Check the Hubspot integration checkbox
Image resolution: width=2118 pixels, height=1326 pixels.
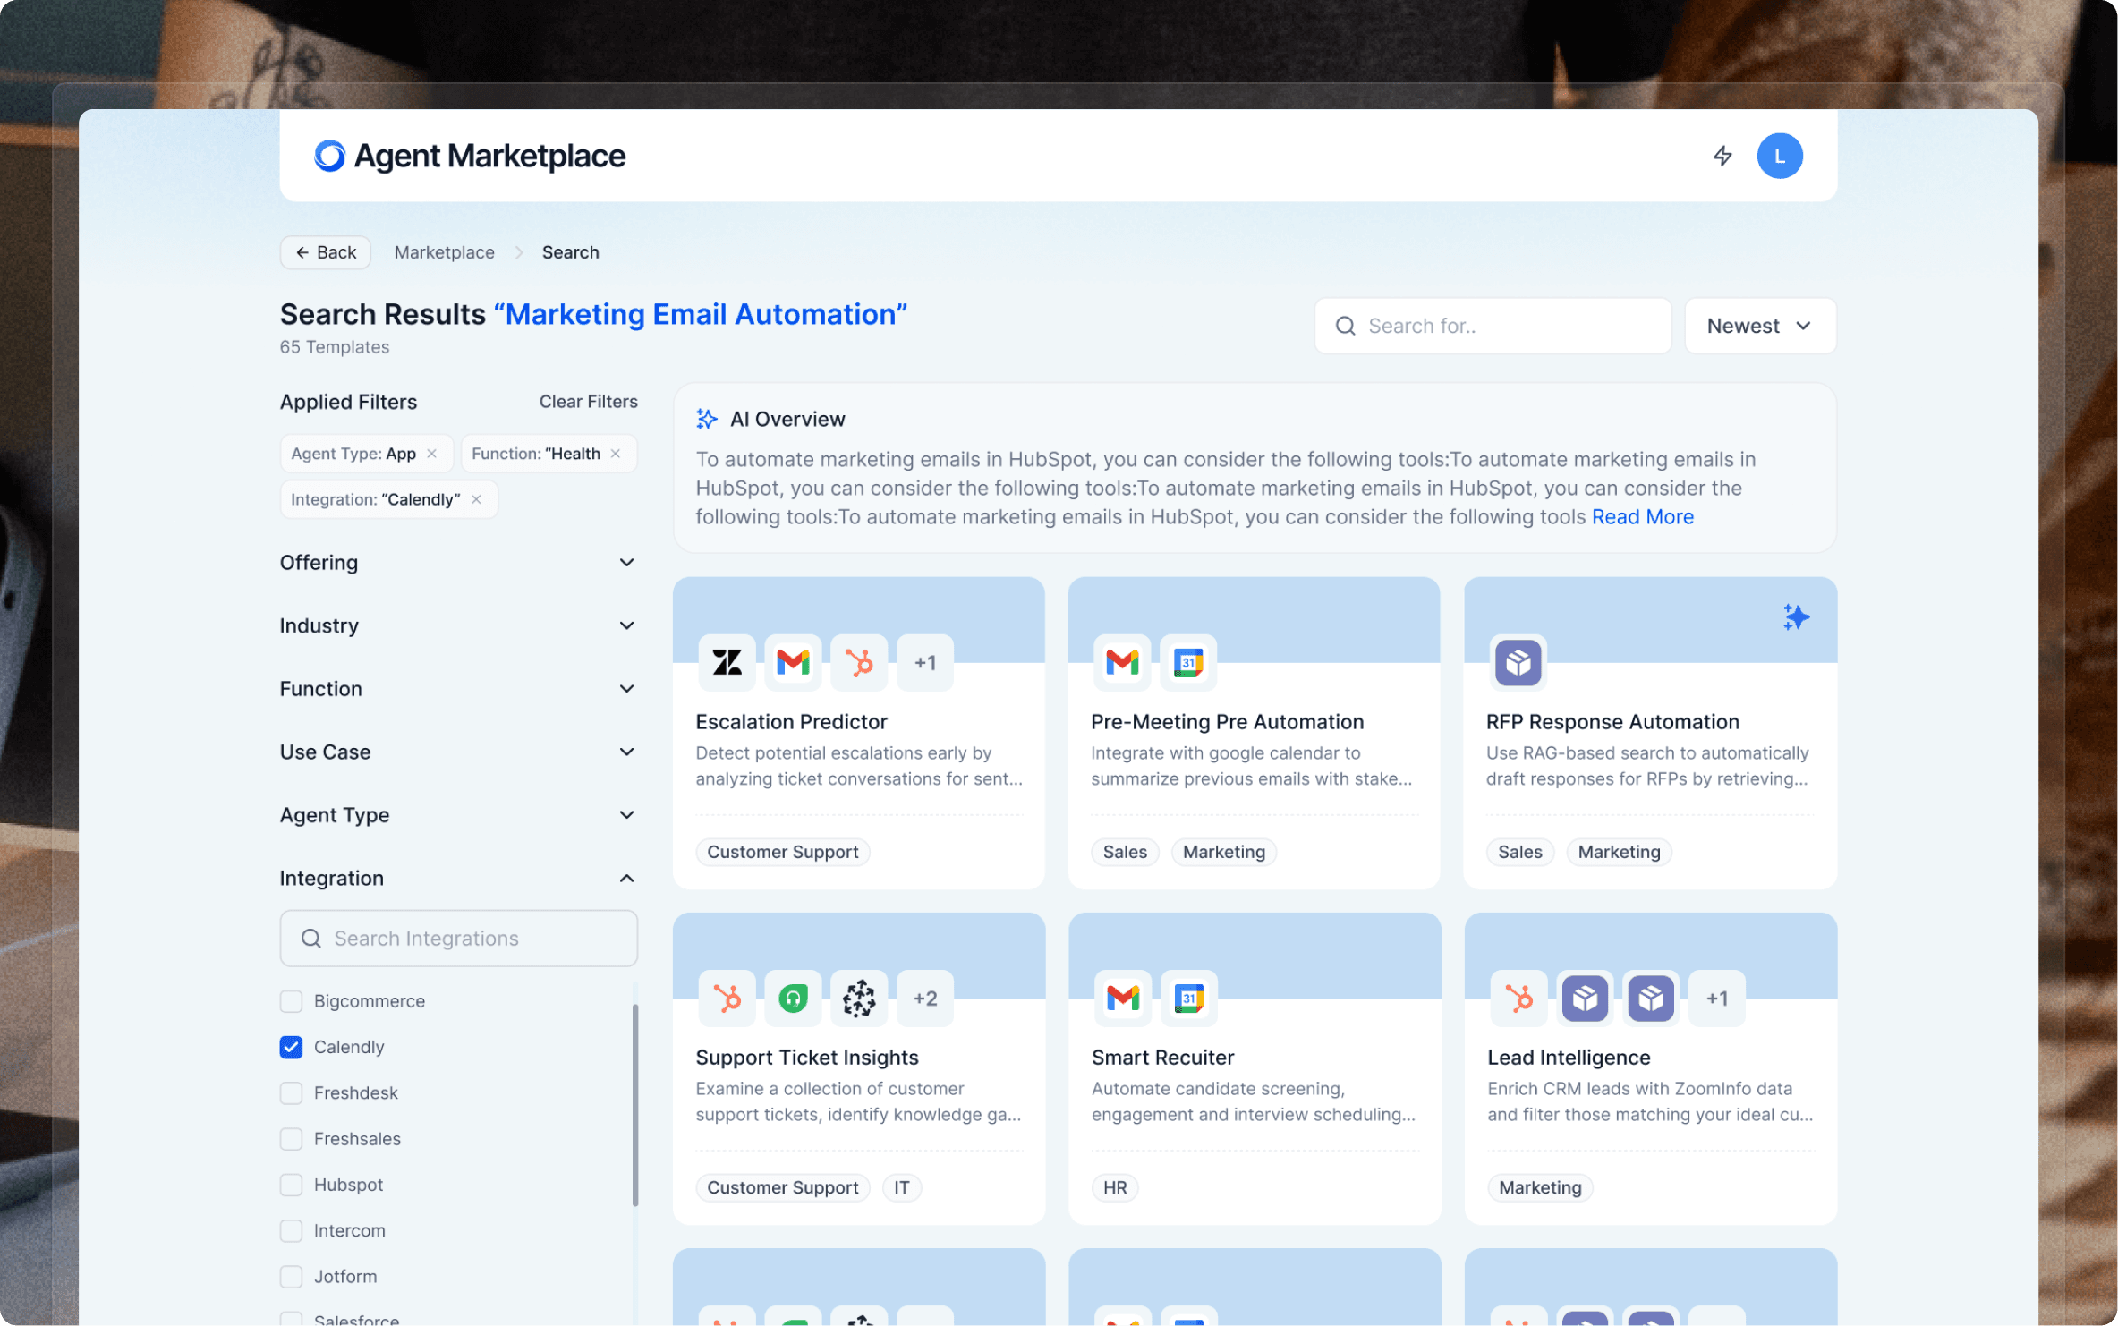coord(291,1185)
